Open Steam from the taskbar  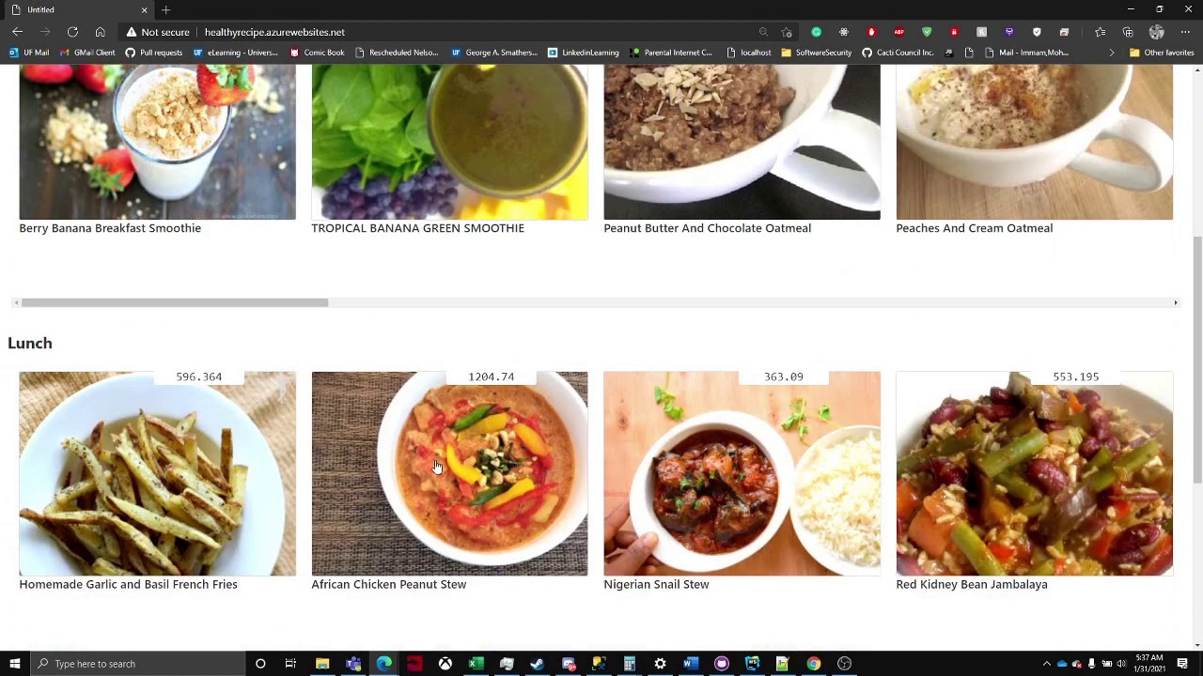(x=537, y=664)
